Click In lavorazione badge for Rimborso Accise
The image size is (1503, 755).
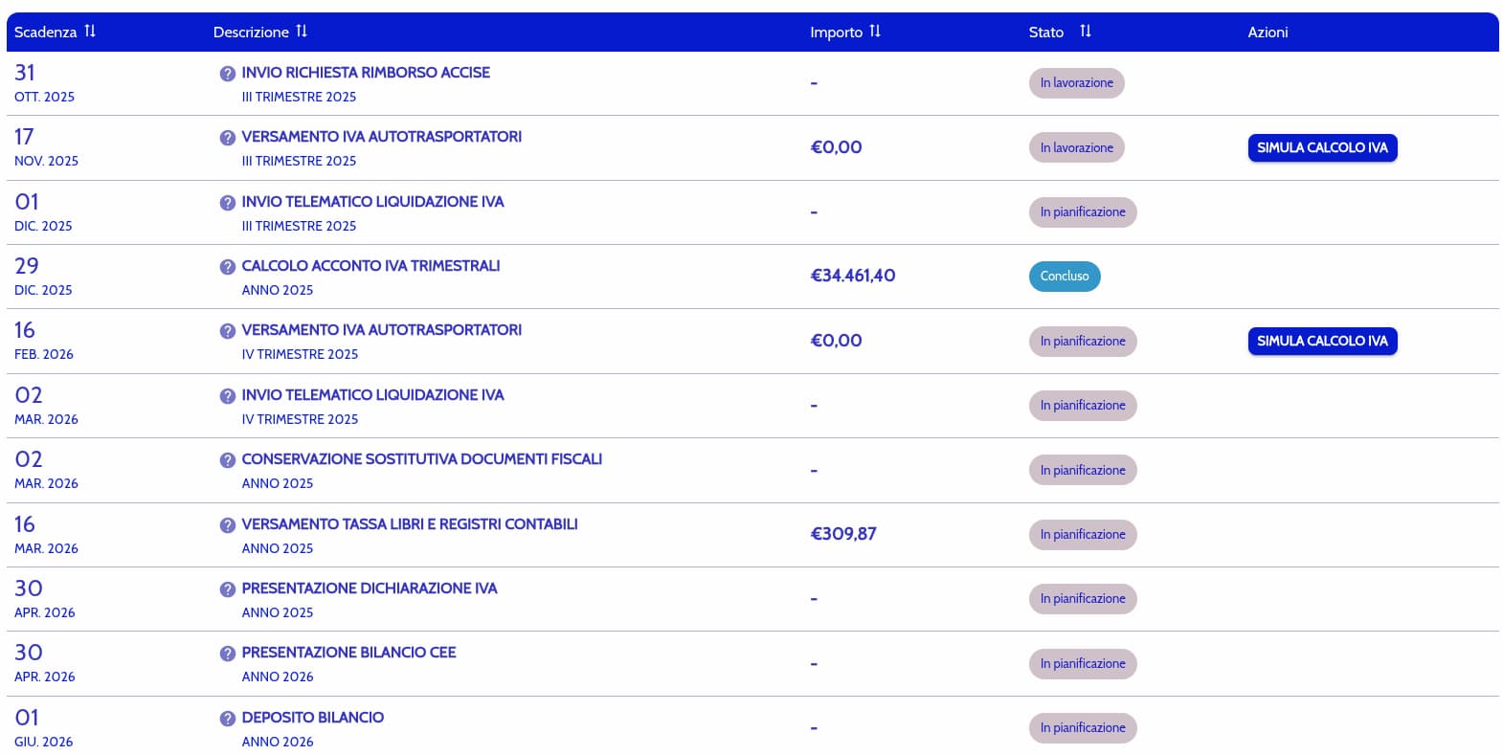[x=1076, y=83]
